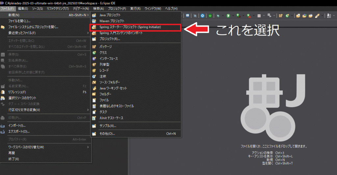Image resolution: width=337 pixels, height=175 pixels.
Task: Select タスク in the New submenu
Action: [x=136, y=112]
